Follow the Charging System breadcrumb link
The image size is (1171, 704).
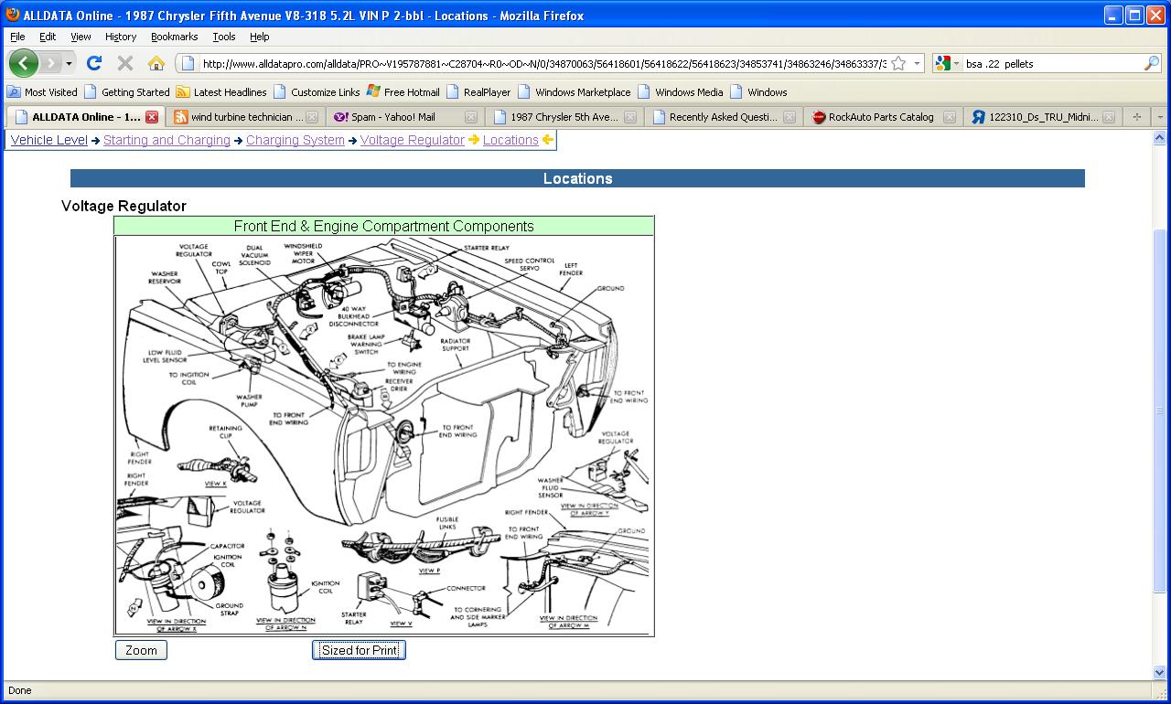tap(295, 140)
